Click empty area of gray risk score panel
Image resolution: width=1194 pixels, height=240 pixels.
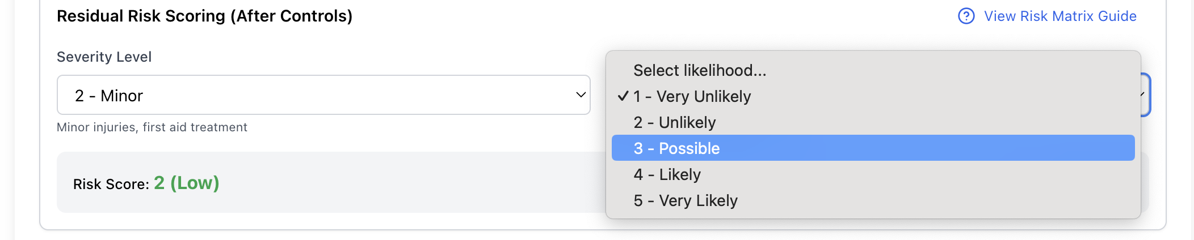click(x=397, y=183)
